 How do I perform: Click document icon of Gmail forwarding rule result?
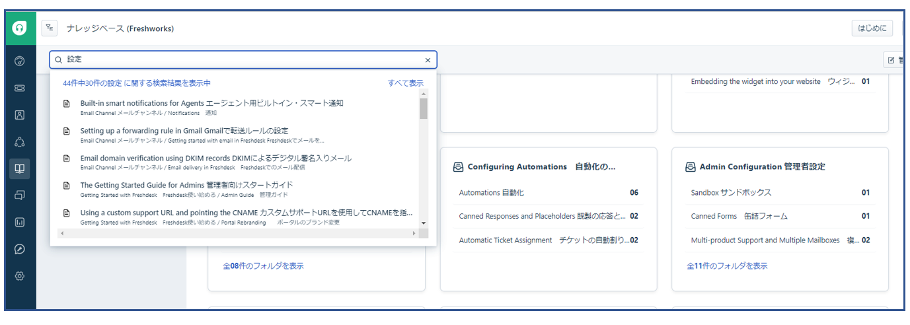click(66, 131)
